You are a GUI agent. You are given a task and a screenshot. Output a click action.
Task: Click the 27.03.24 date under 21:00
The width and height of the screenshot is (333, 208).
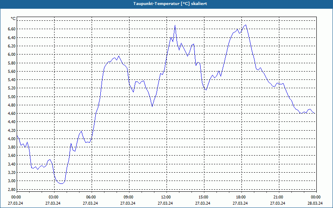tap(278, 203)
